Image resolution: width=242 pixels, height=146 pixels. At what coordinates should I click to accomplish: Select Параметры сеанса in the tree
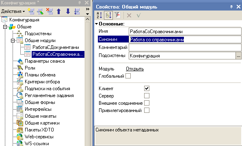(45, 61)
